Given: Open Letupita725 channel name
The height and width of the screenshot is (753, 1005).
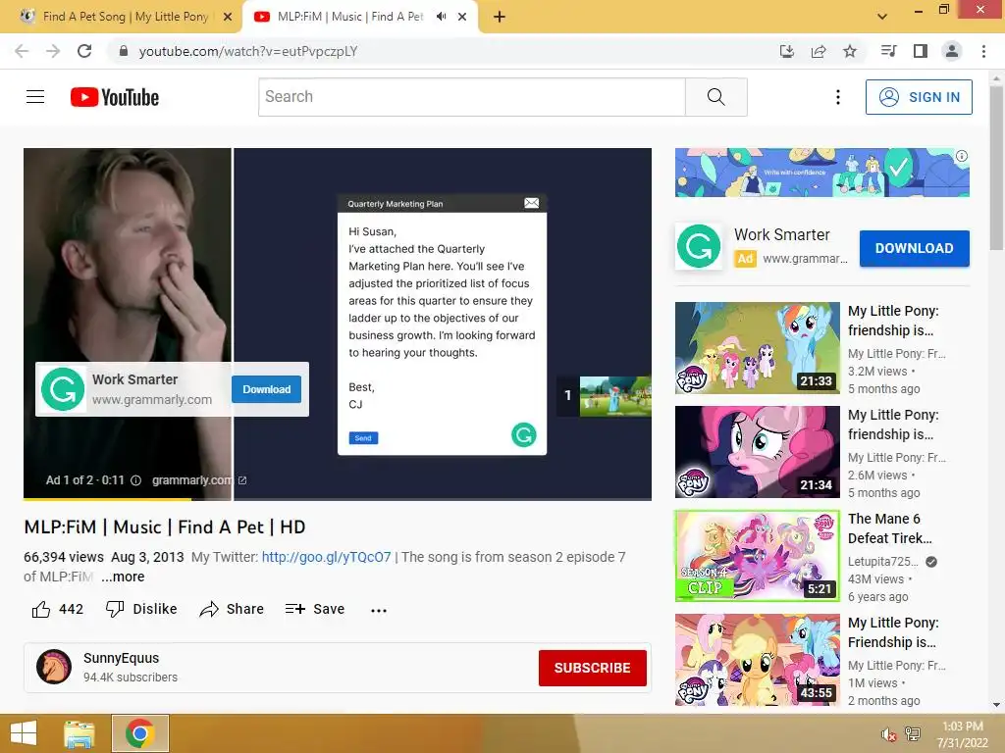Looking at the screenshot, I should 882,562.
